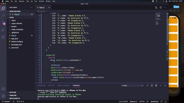This screenshot has width=184, height=103.
Task: Click the App.js breadcrumb path
Action: pyautogui.click(x=43, y=11)
